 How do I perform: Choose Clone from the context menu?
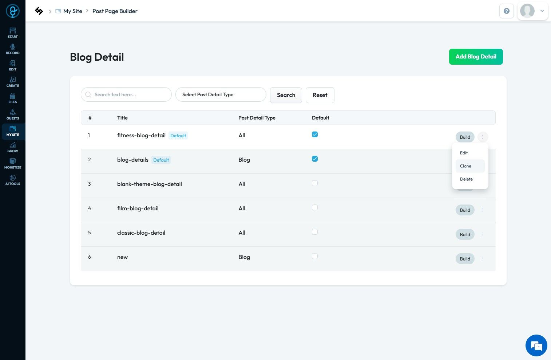pos(465,166)
